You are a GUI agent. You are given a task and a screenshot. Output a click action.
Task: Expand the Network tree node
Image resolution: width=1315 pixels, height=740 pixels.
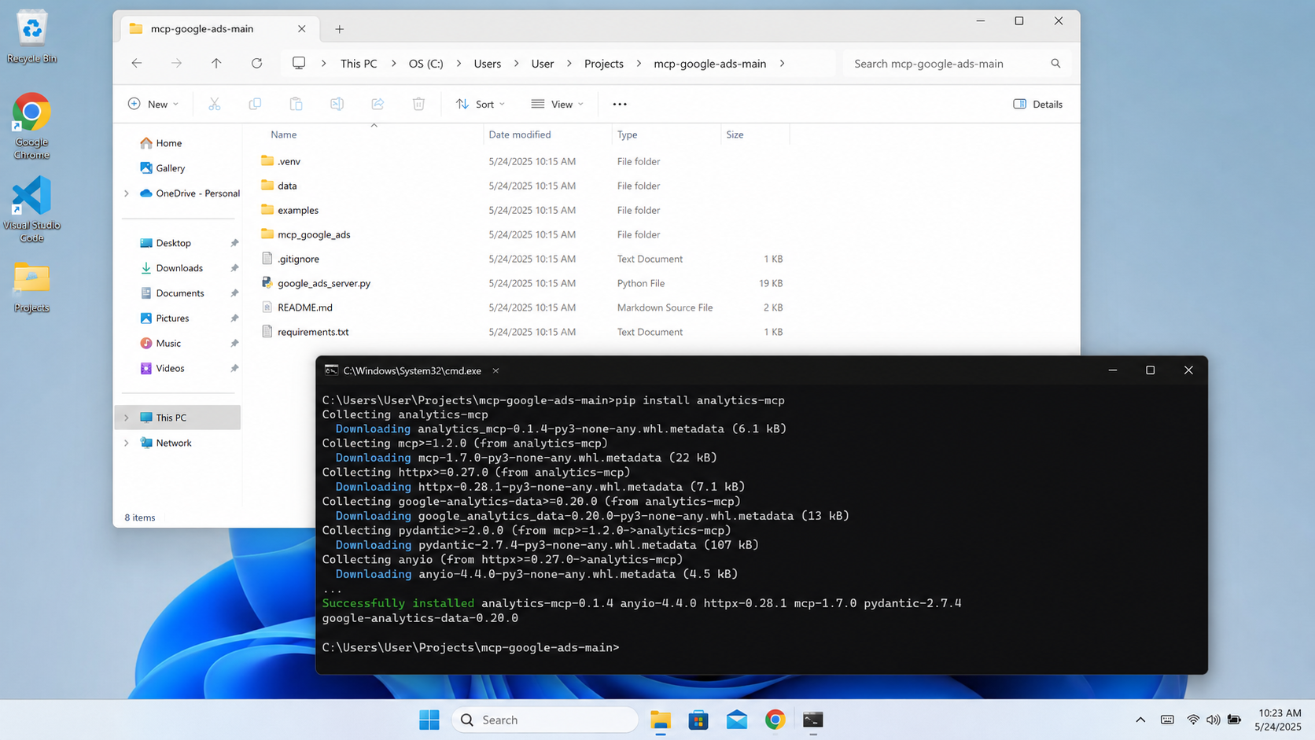(127, 443)
